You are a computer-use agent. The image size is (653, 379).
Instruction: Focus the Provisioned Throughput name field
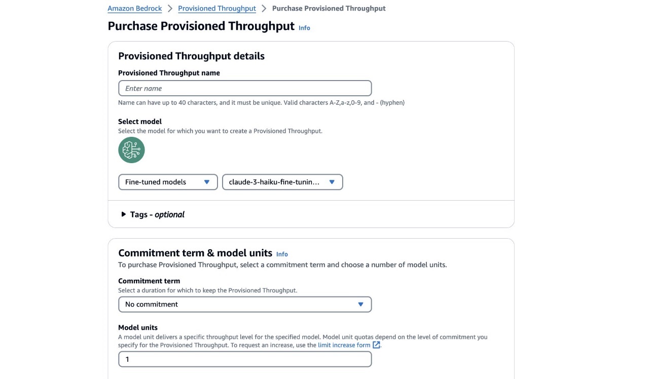tap(244, 88)
